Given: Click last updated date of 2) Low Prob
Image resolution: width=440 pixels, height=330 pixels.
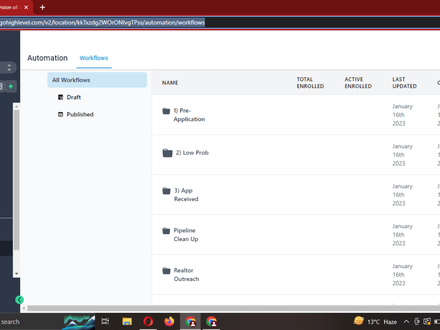Looking at the screenshot, I should point(403,155).
